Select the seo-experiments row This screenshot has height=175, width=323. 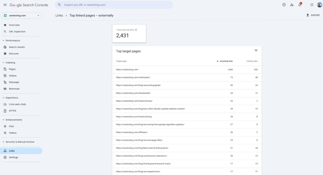pyautogui.click(x=187, y=172)
